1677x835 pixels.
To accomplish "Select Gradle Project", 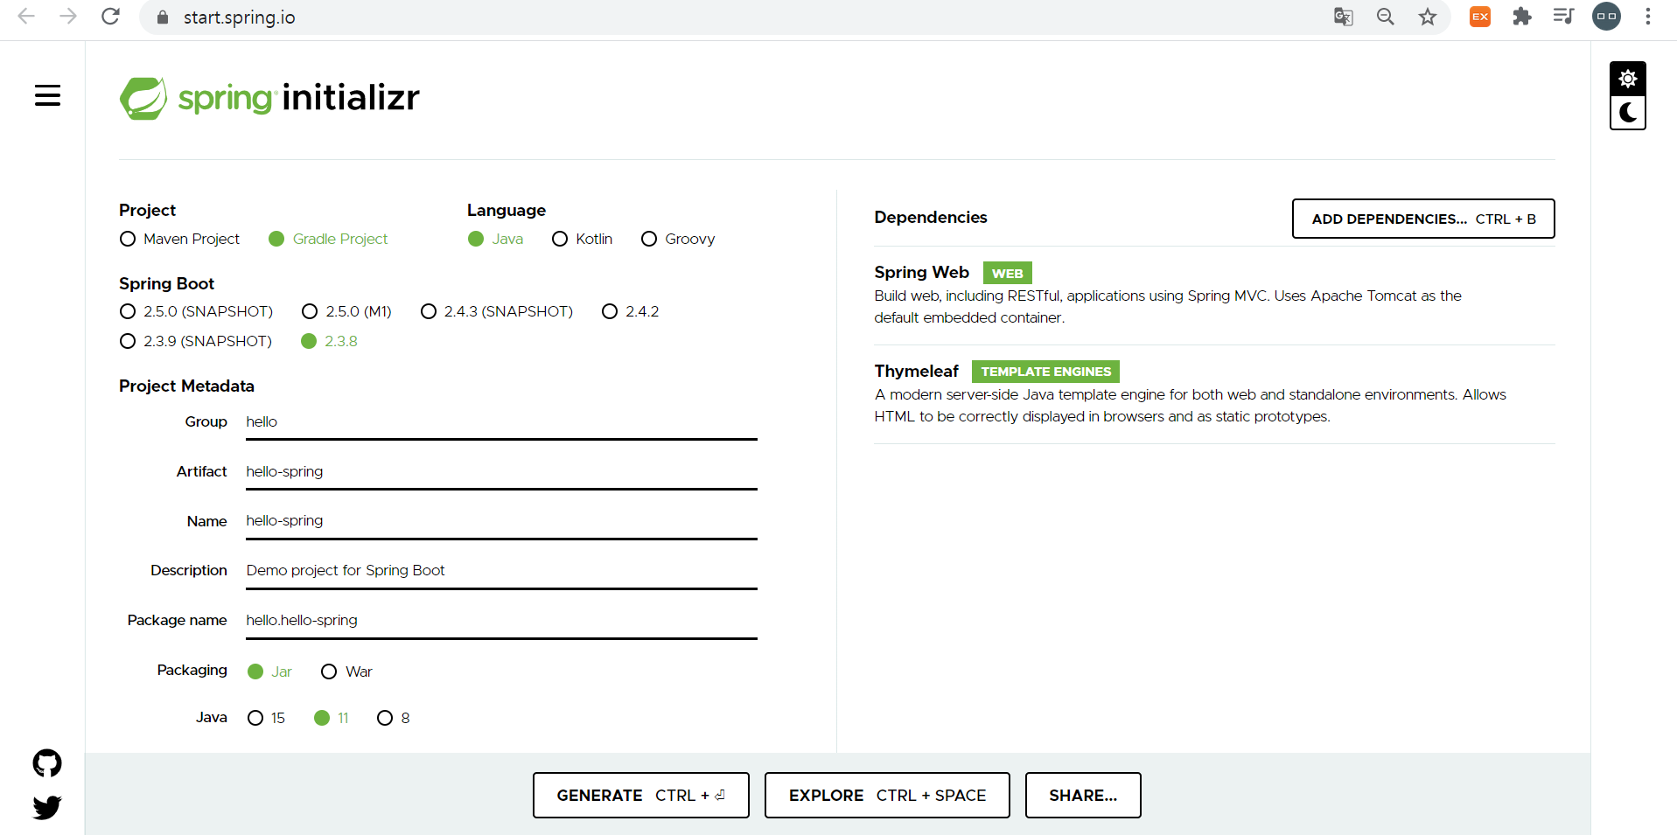I will pyautogui.click(x=328, y=239).
